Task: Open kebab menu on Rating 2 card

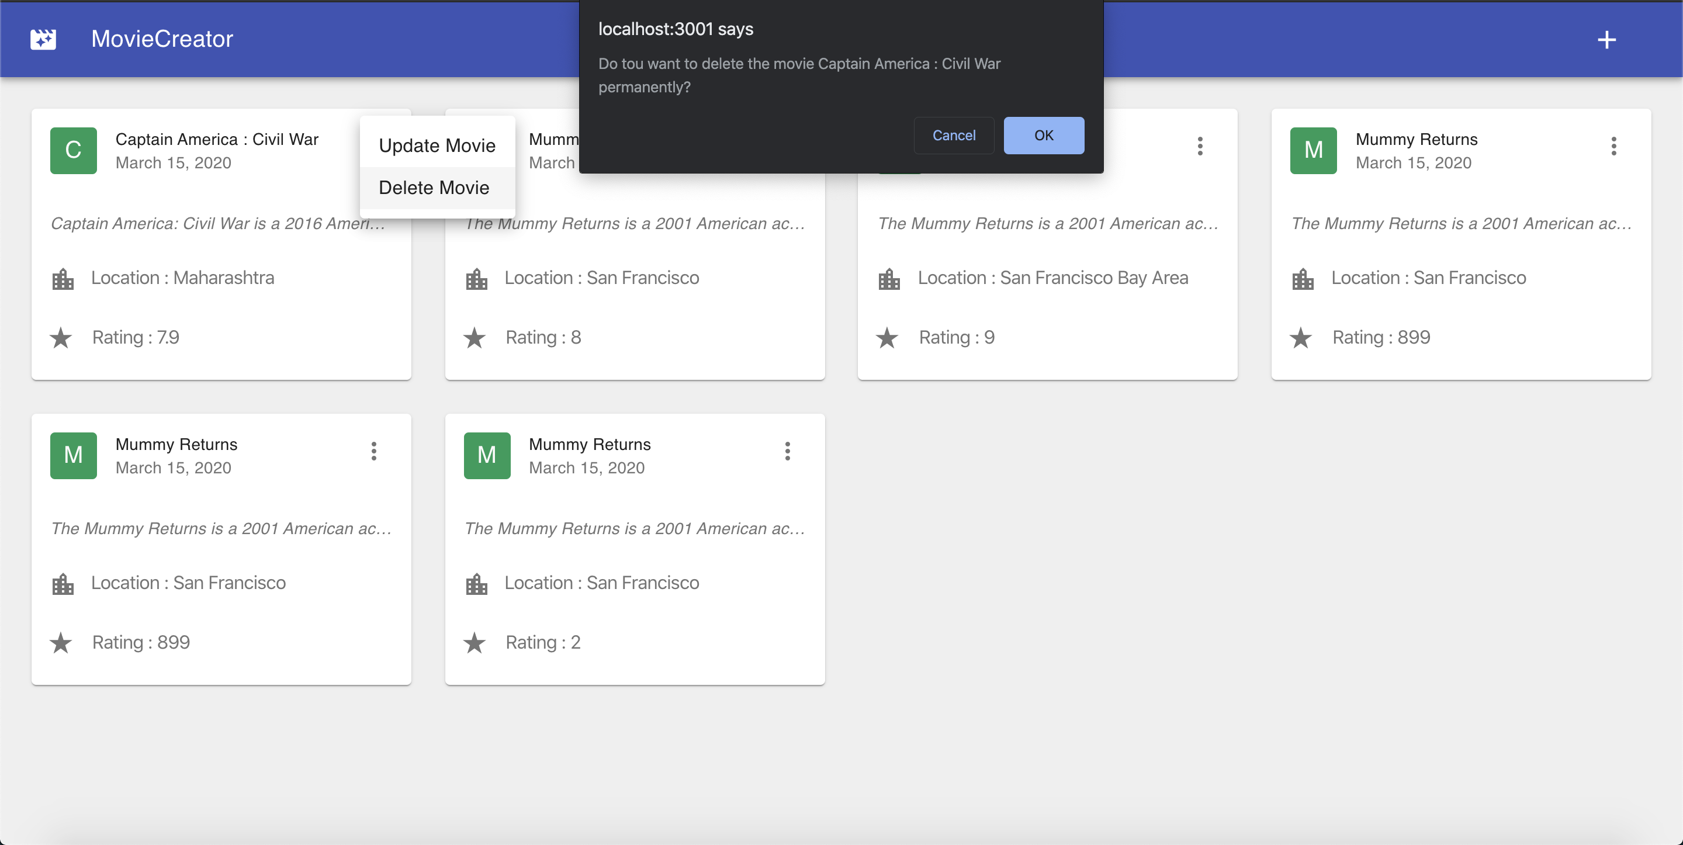Action: click(x=787, y=451)
